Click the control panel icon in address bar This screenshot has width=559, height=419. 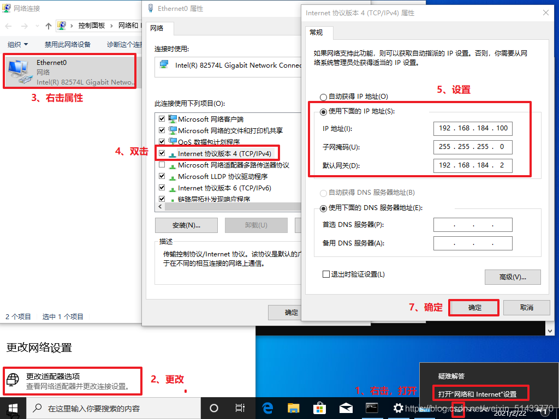(62, 26)
